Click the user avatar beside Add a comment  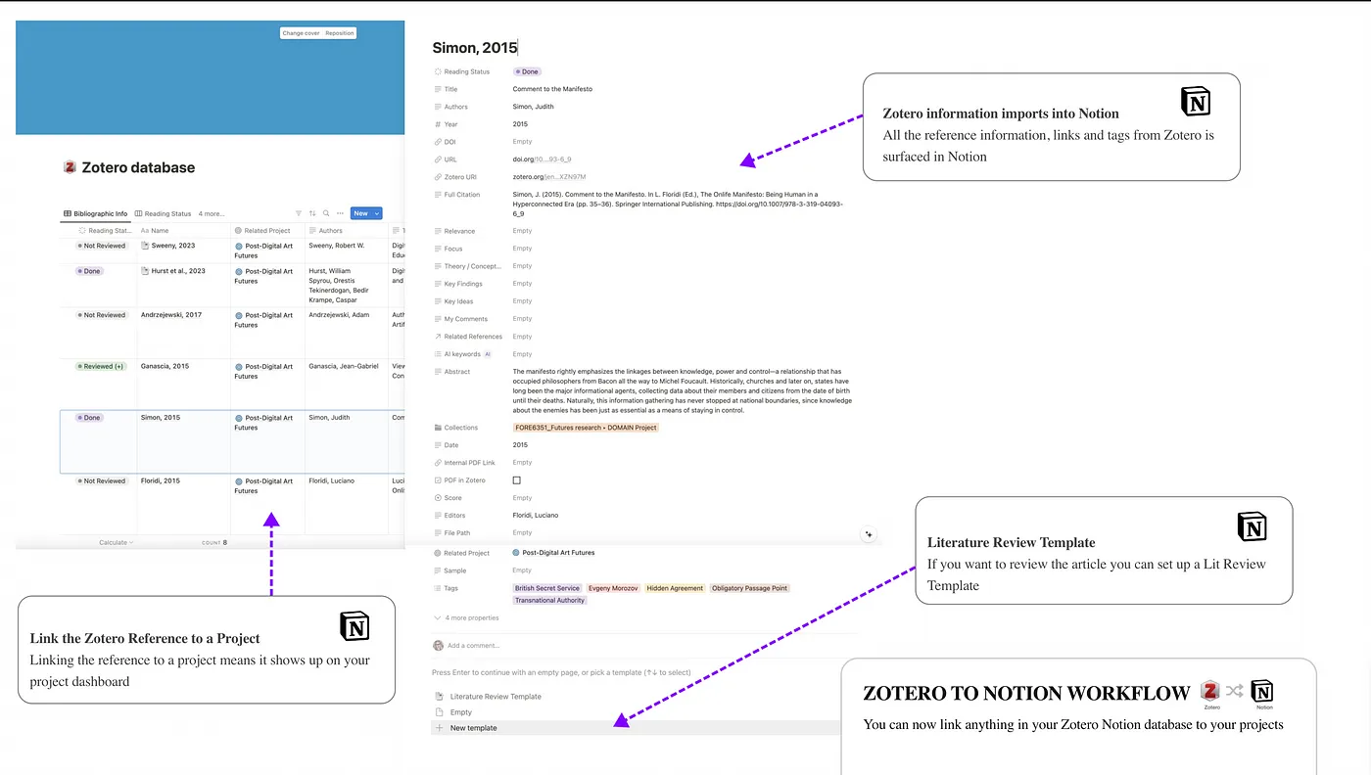(x=439, y=646)
